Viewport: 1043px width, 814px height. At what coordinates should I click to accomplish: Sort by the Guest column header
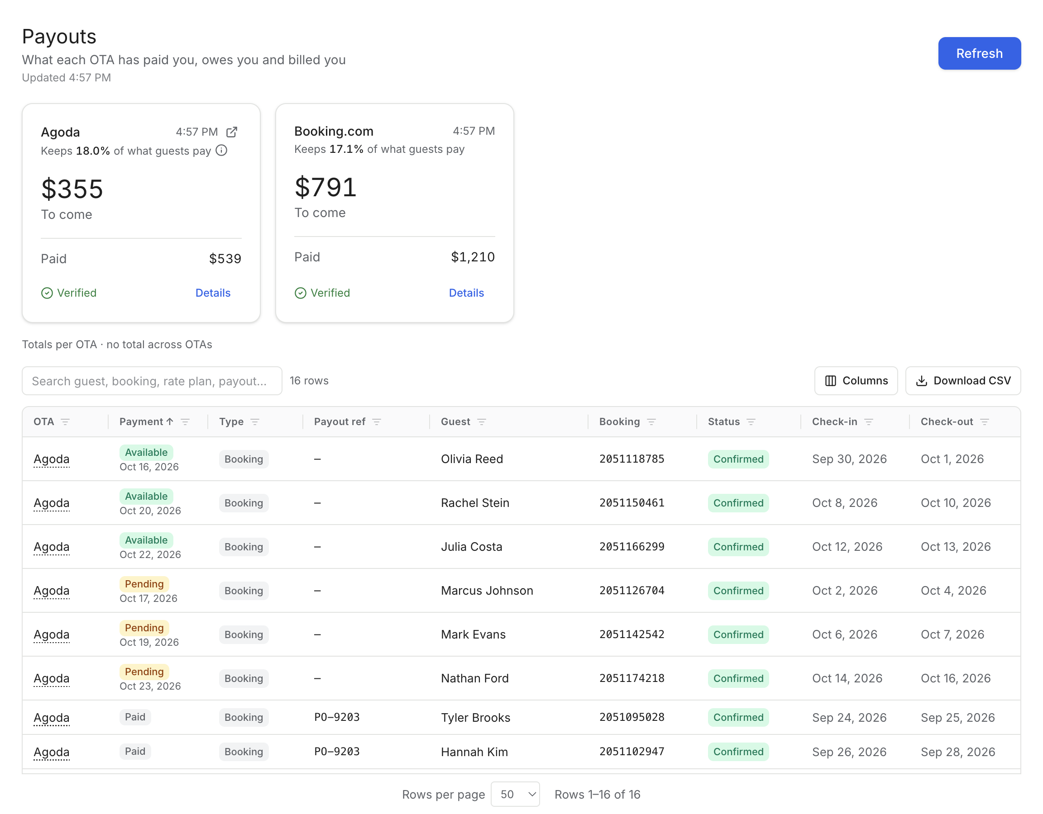(455, 422)
